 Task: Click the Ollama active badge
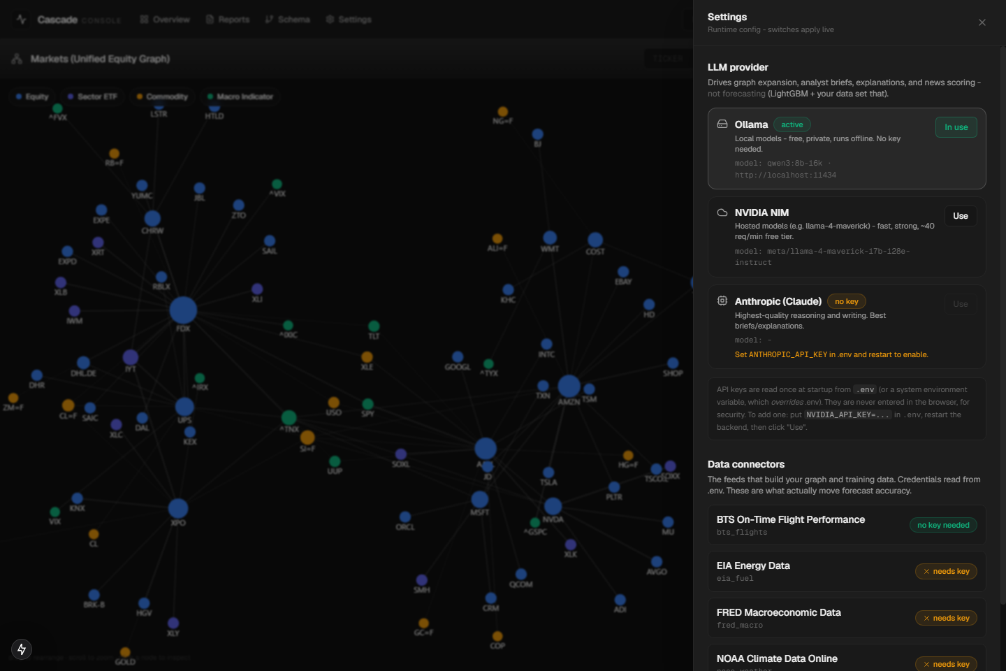click(792, 124)
